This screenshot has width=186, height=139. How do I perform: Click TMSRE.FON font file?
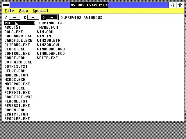(x=48, y=28)
